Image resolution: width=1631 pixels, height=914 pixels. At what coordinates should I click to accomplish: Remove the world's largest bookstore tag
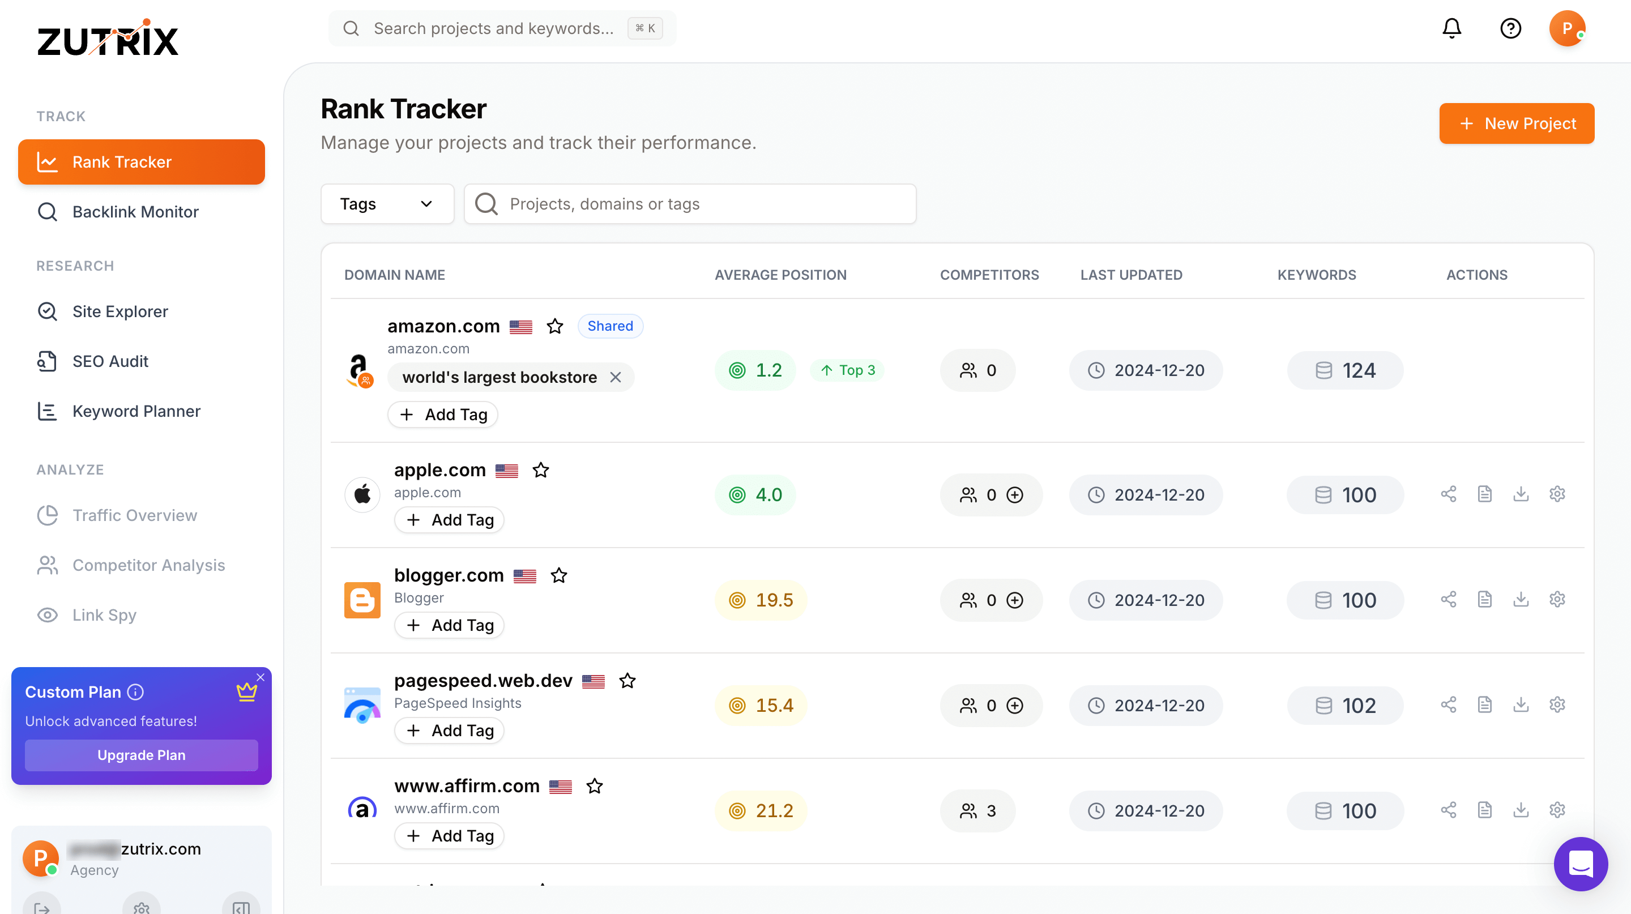pos(616,377)
